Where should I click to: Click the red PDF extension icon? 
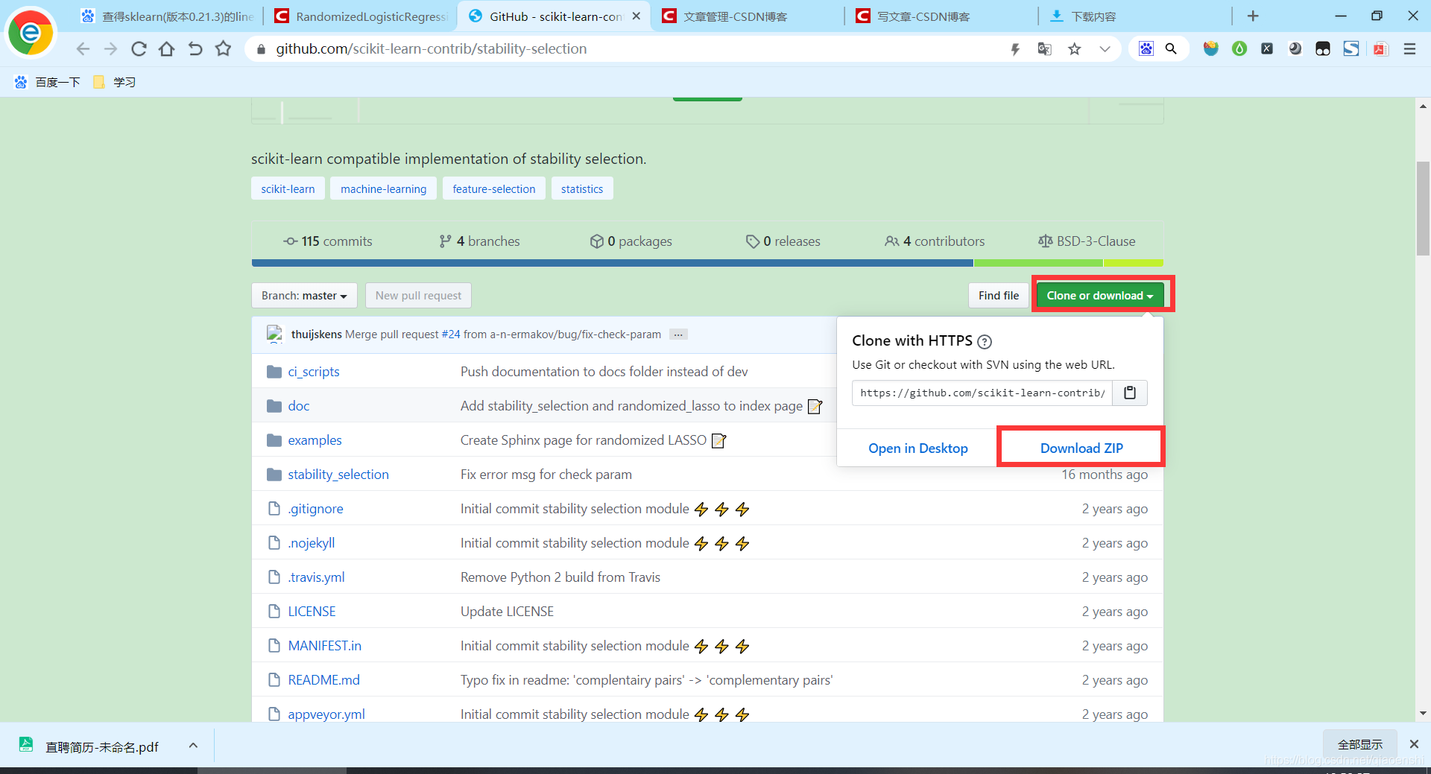(1381, 49)
